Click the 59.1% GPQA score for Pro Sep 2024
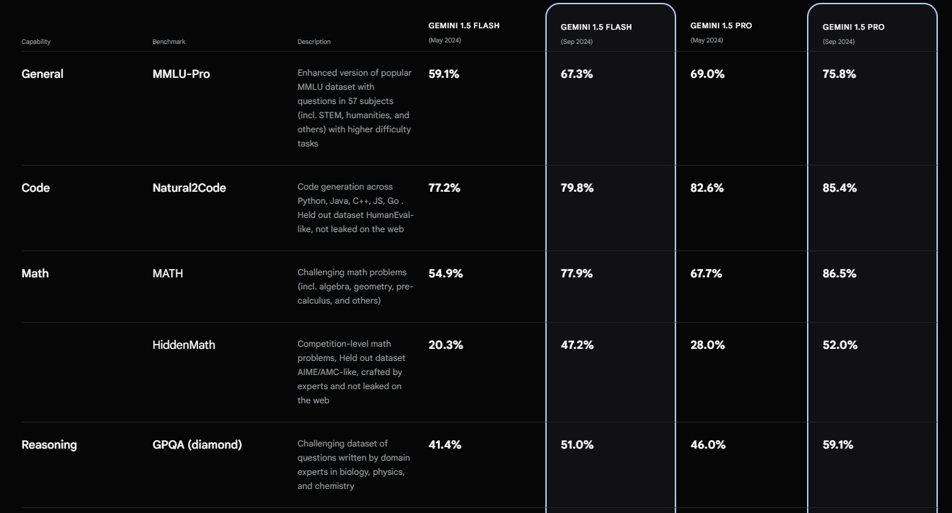Screen dimensions: 952x513 click(x=837, y=445)
